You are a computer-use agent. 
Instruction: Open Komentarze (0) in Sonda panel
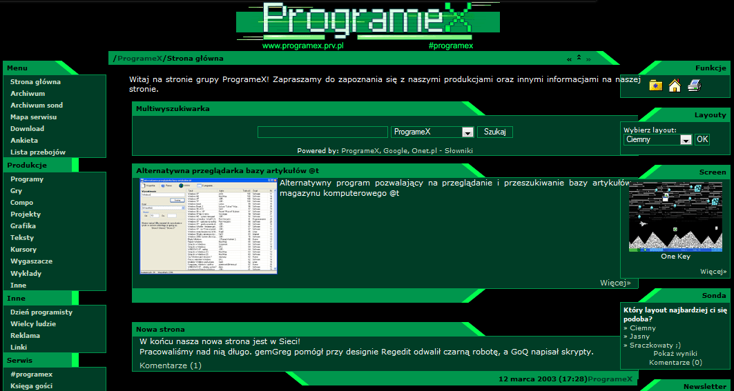point(675,363)
